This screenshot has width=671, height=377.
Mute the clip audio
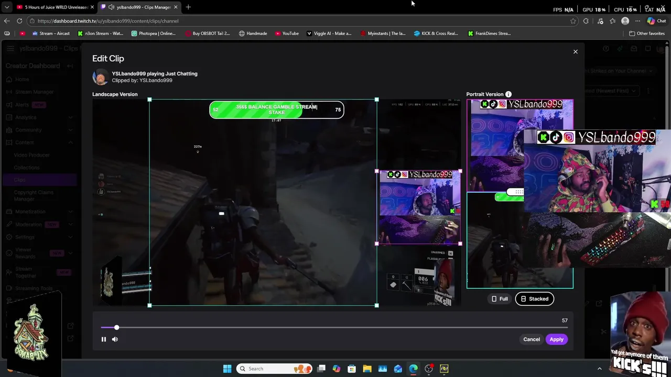pyautogui.click(x=115, y=339)
